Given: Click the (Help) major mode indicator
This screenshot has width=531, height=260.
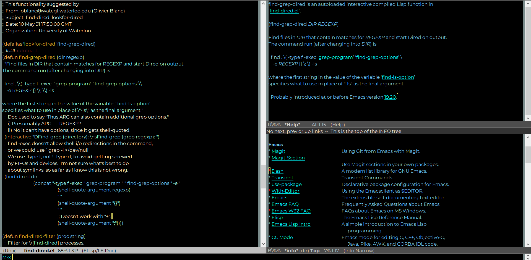Looking at the screenshot, I should [338, 125].
